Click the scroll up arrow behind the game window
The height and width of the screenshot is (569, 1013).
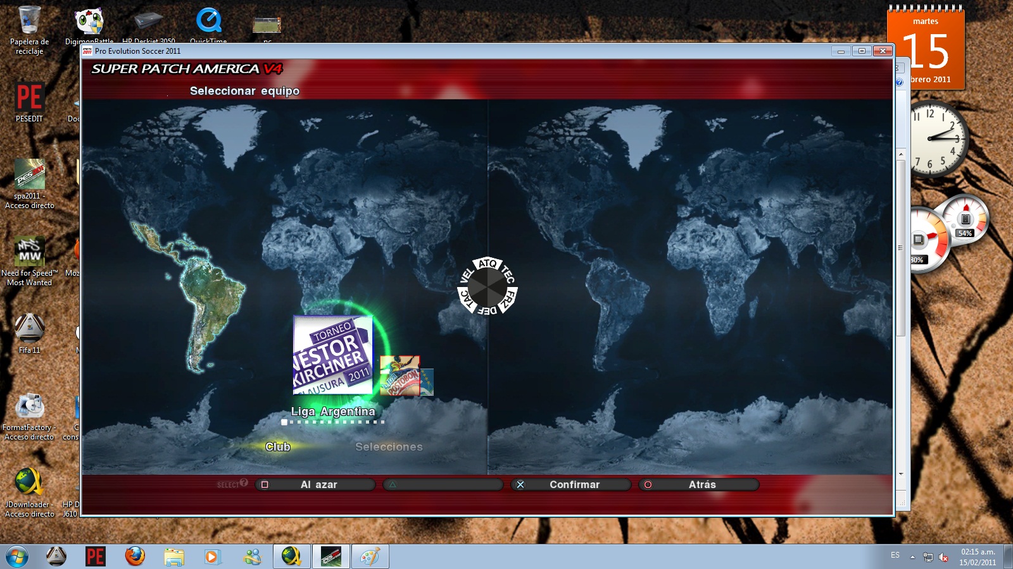[x=901, y=154]
